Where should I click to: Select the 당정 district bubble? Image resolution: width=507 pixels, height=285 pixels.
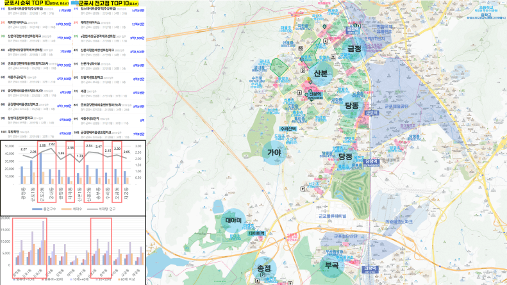point(346,156)
